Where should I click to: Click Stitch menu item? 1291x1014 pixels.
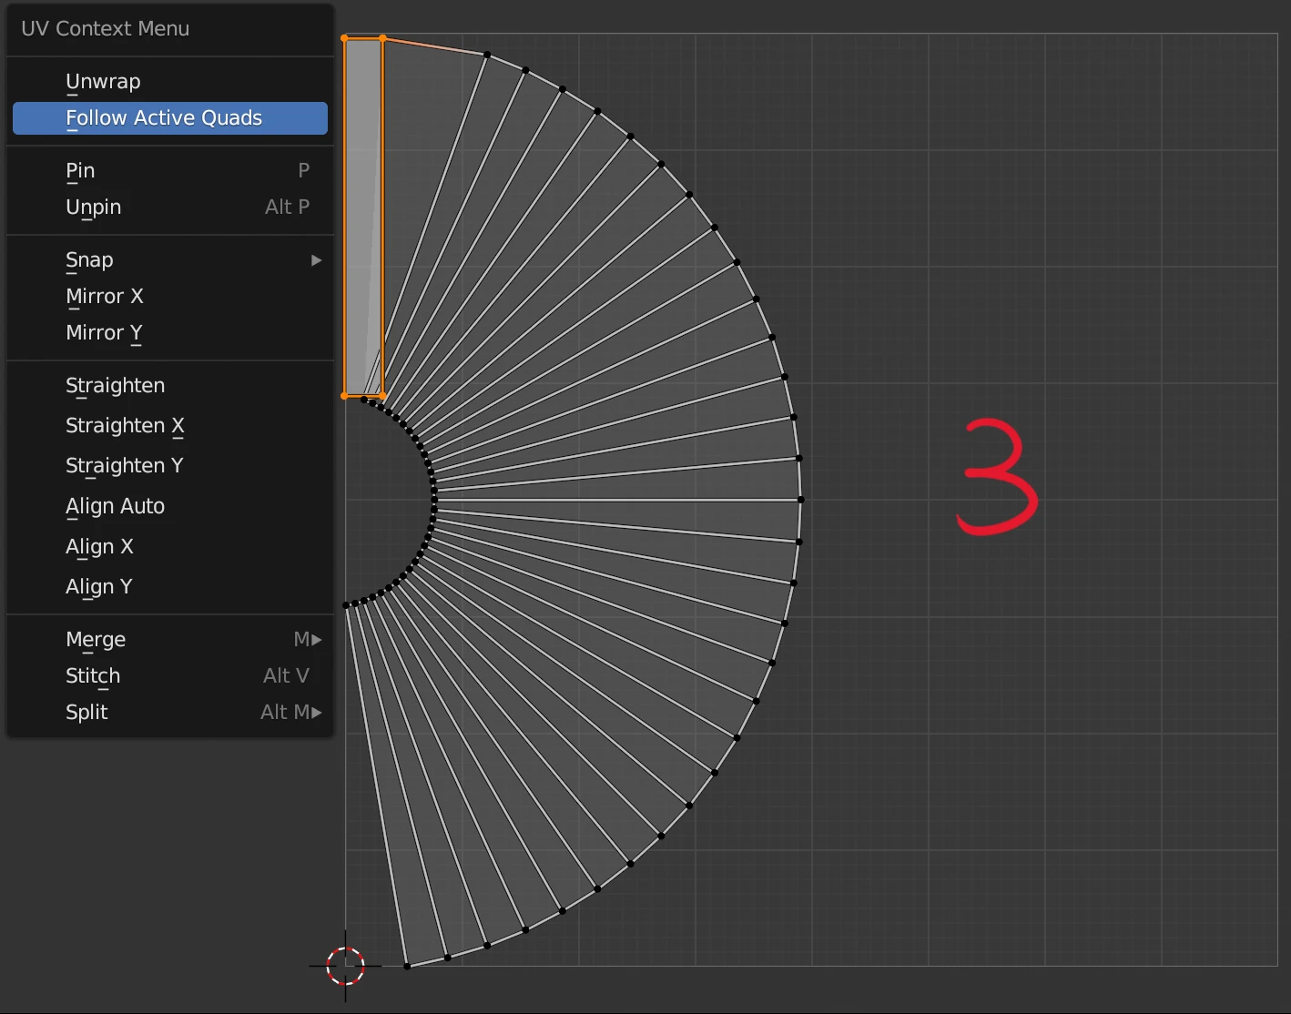click(93, 676)
